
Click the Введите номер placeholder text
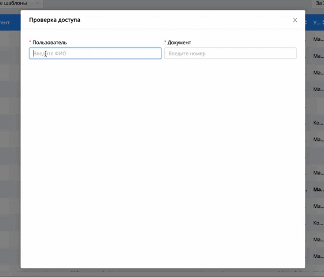pyautogui.click(x=187, y=54)
